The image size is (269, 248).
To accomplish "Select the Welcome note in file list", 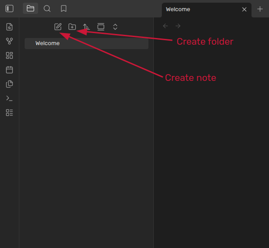I will [48, 43].
